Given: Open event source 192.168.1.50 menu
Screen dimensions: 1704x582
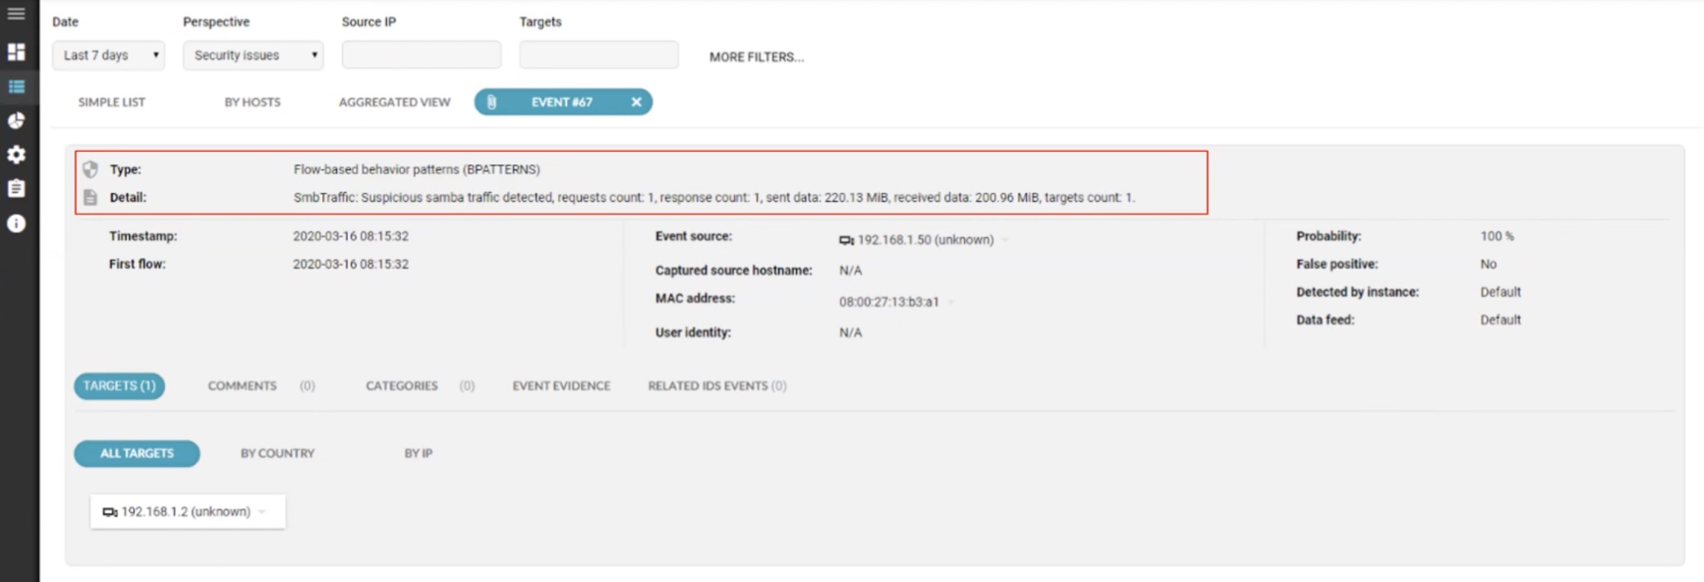Looking at the screenshot, I should [x=1005, y=240].
